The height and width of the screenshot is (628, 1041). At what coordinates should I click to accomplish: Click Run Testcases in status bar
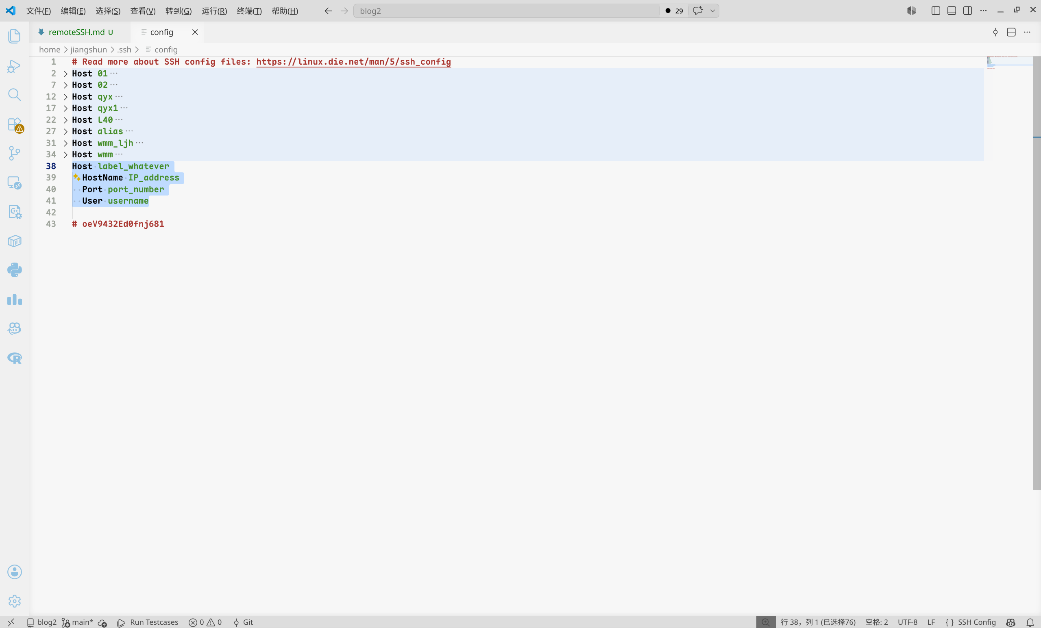pos(148,622)
